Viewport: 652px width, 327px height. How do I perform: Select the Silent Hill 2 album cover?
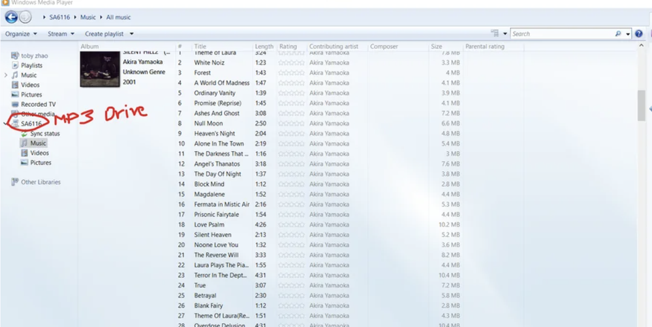[x=100, y=68]
